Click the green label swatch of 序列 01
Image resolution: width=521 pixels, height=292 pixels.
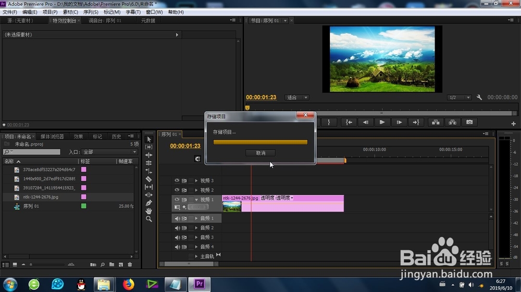[x=84, y=206]
